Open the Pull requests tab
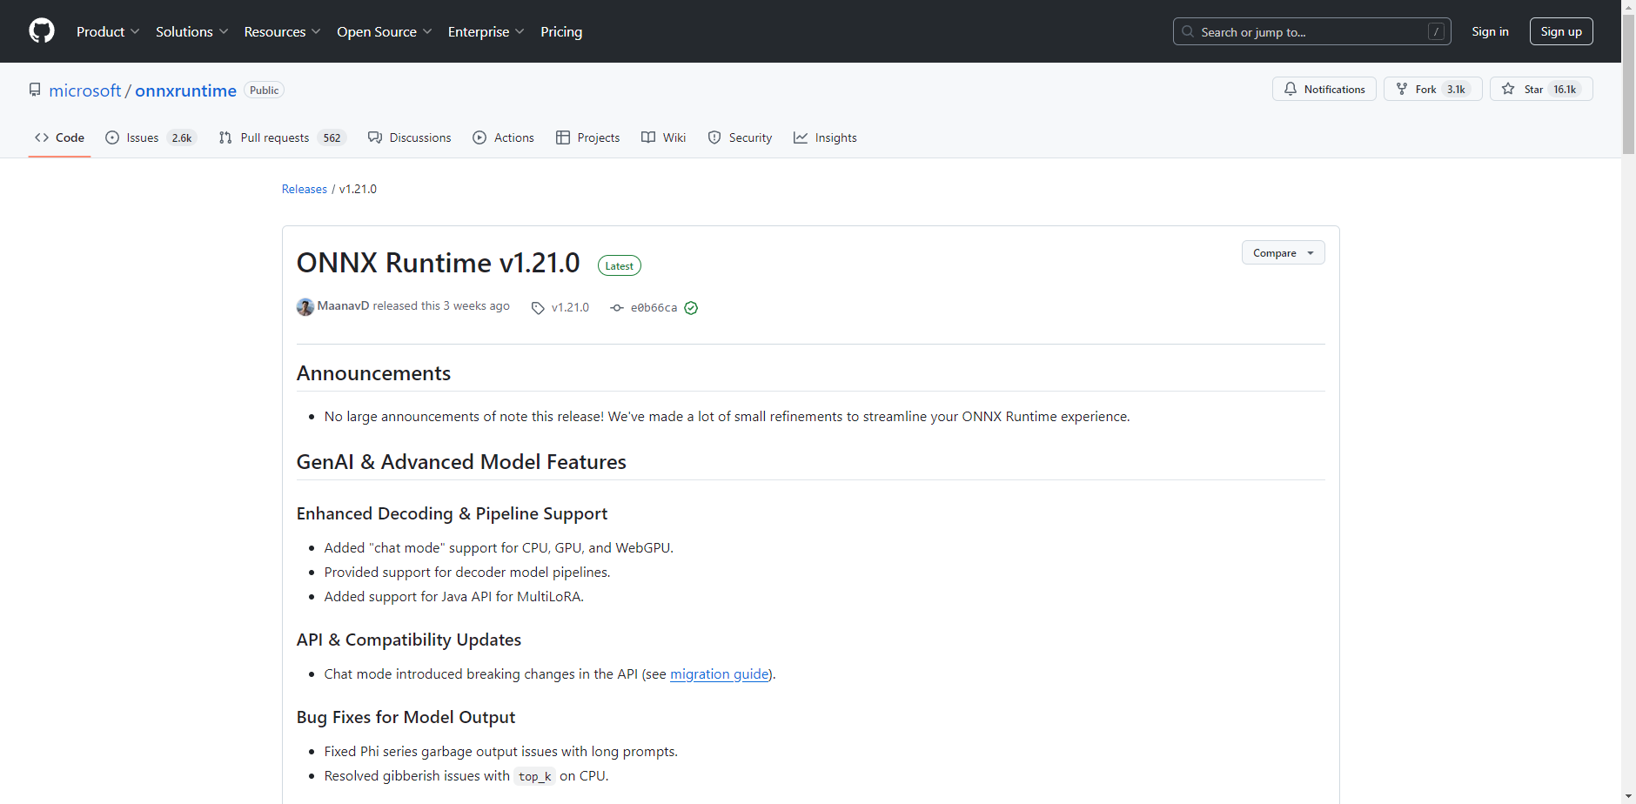 [283, 137]
